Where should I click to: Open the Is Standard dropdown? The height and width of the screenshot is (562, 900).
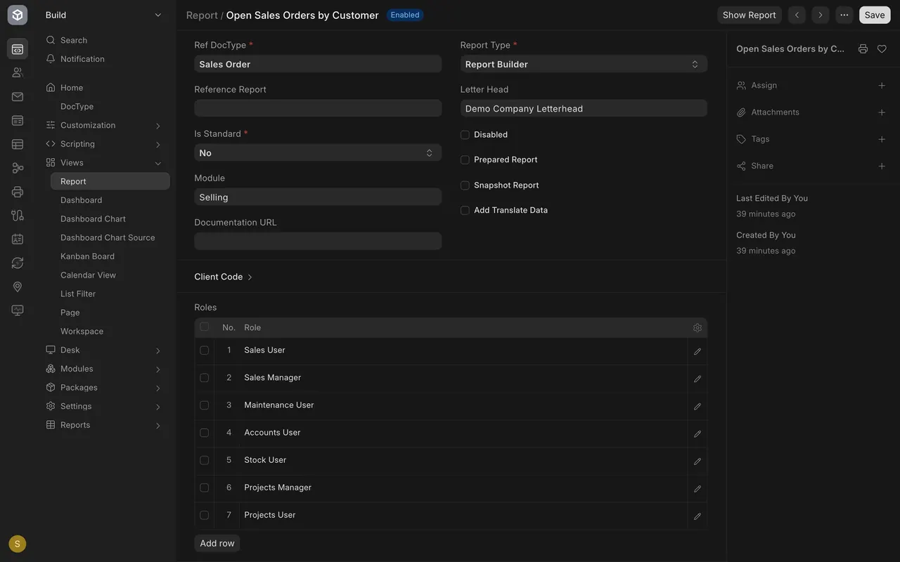pyautogui.click(x=318, y=152)
